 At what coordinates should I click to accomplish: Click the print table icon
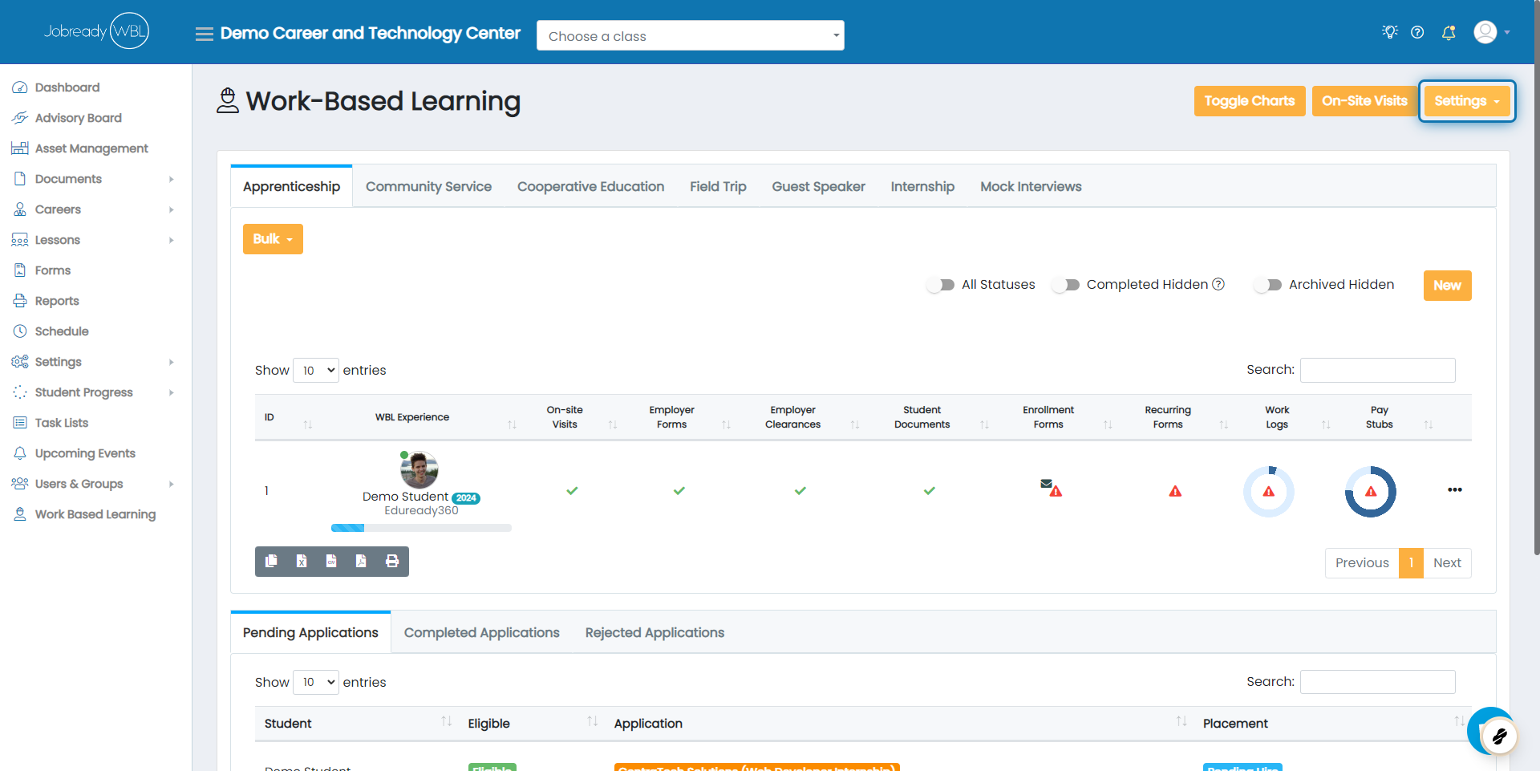pyautogui.click(x=392, y=561)
